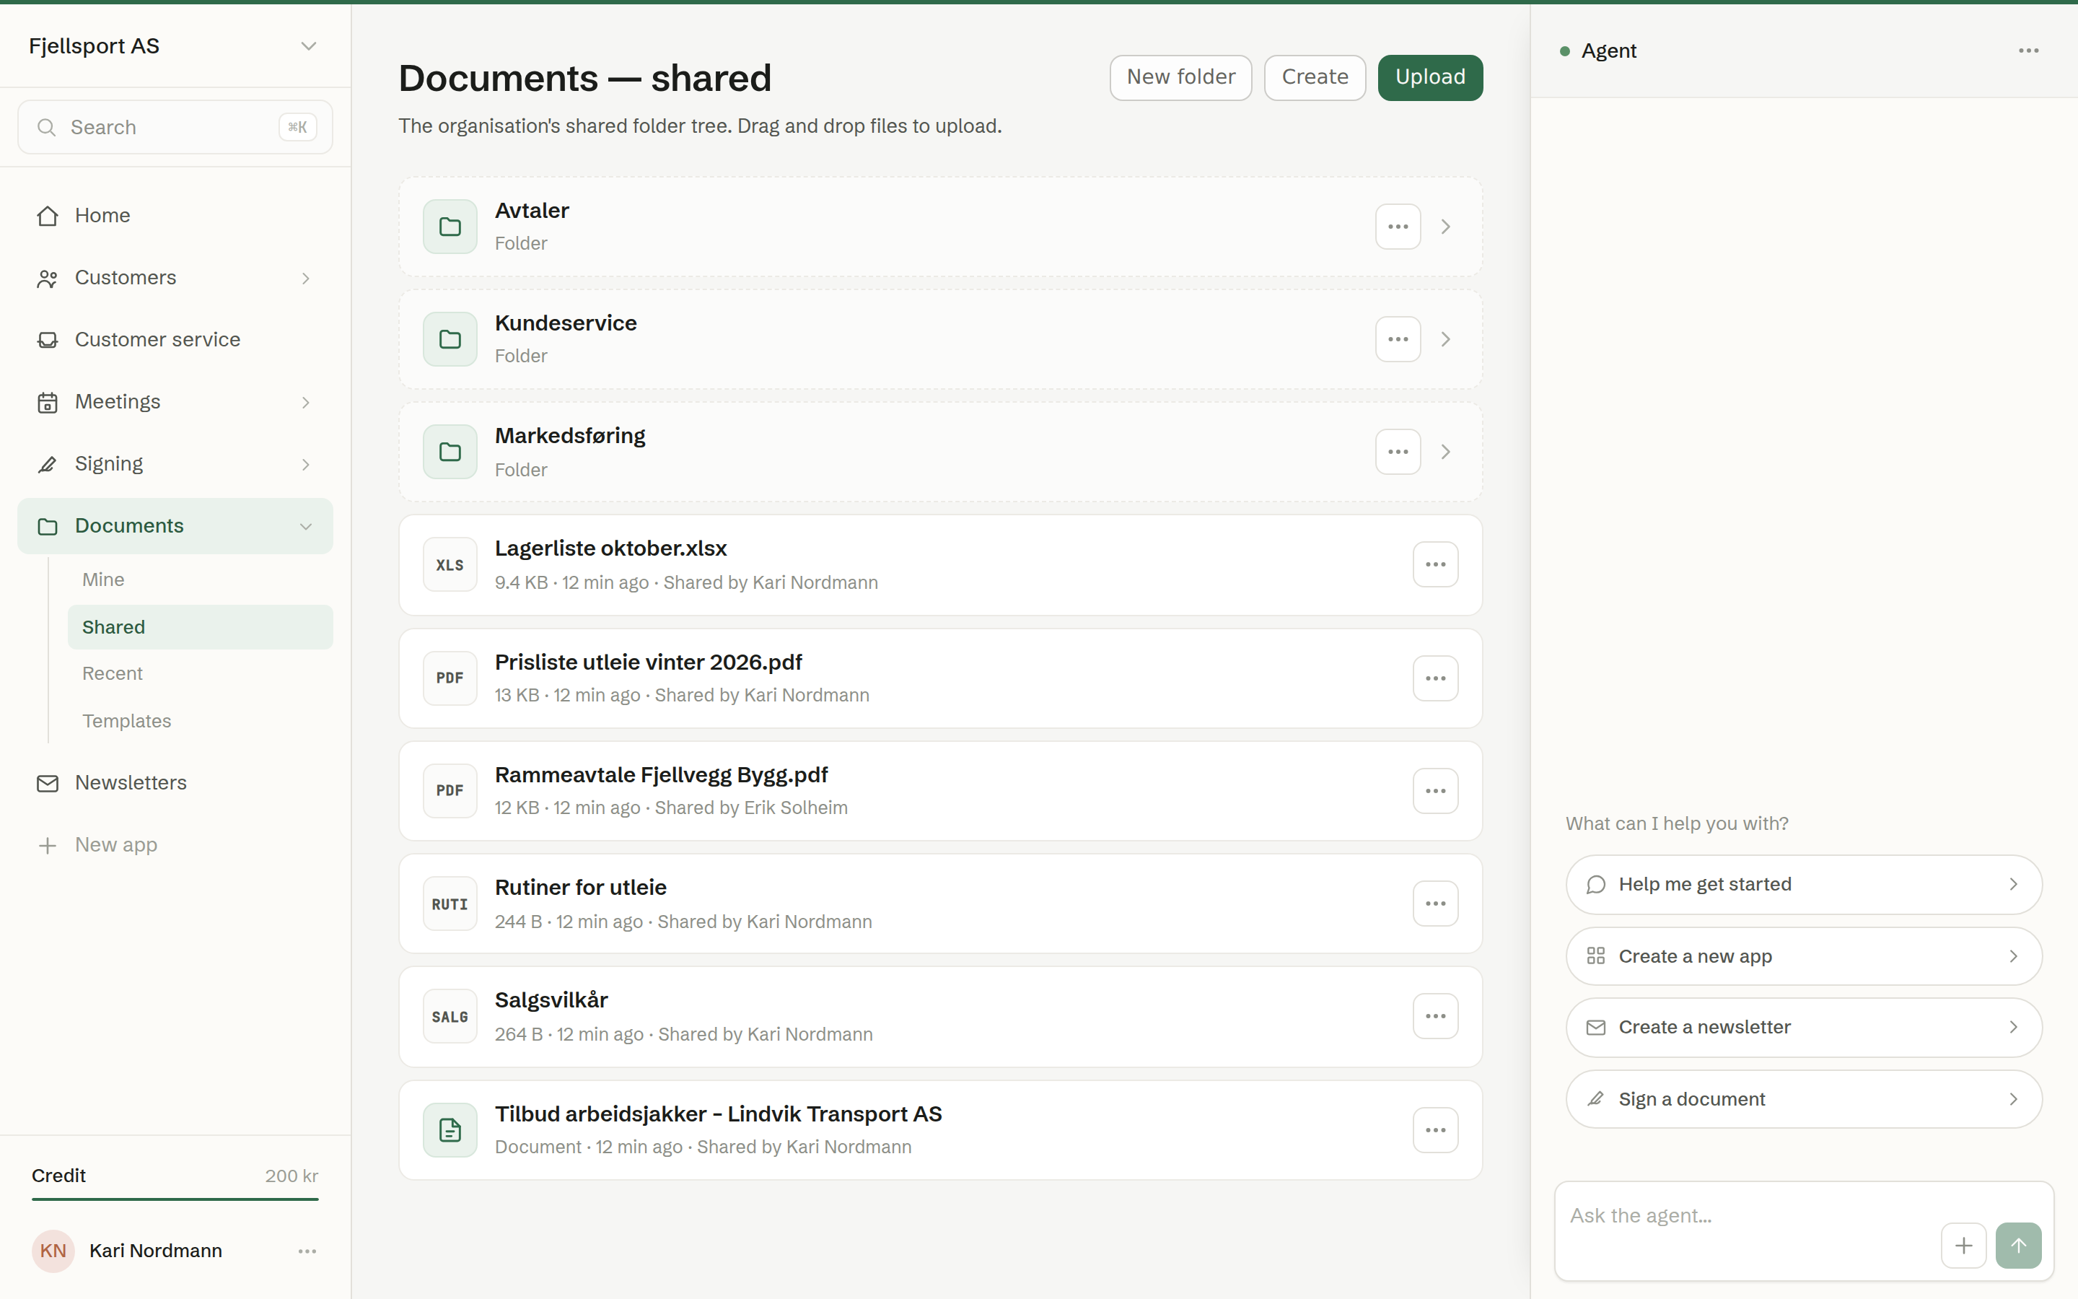Add an attachment to the agent prompt
This screenshot has height=1299, width=2078.
click(1963, 1246)
